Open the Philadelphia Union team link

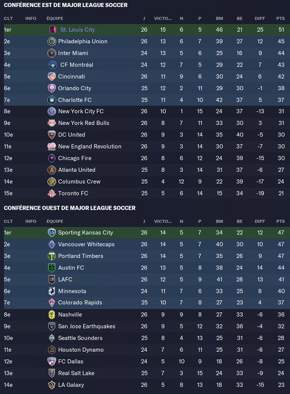[83, 41]
